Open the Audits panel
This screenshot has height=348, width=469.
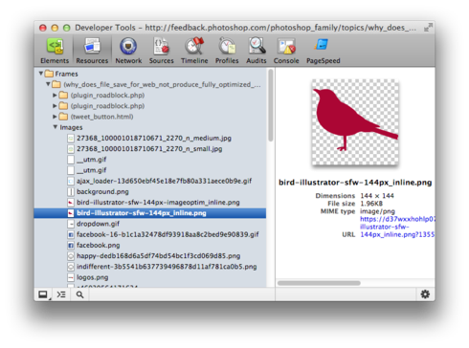(x=257, y=51)
